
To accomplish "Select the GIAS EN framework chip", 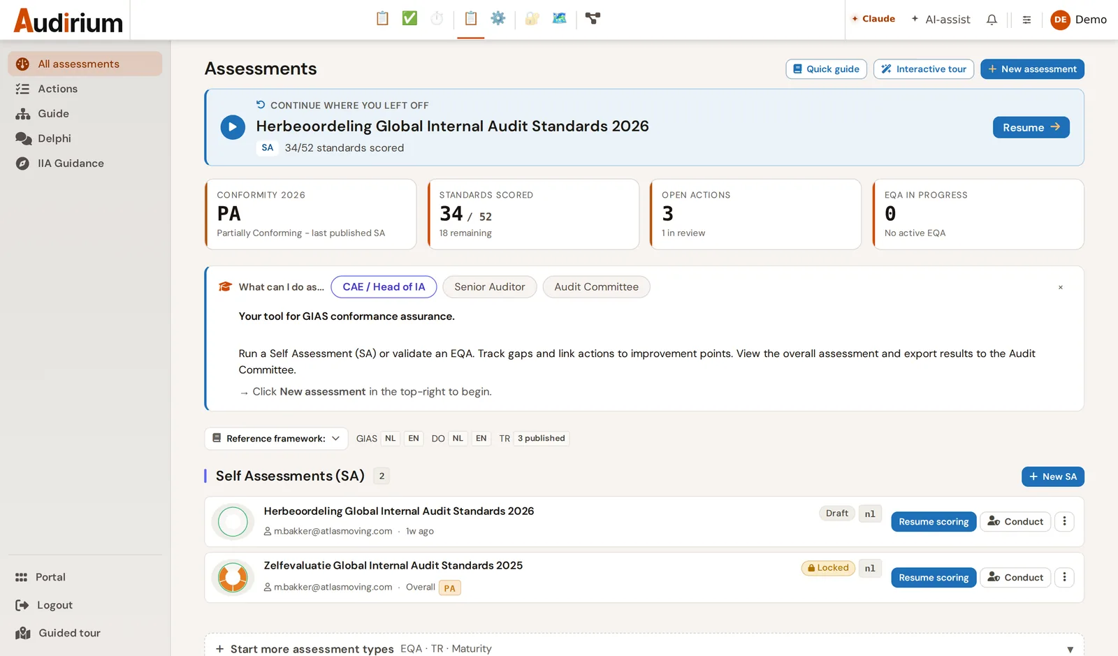I will (x=414, y=439).
